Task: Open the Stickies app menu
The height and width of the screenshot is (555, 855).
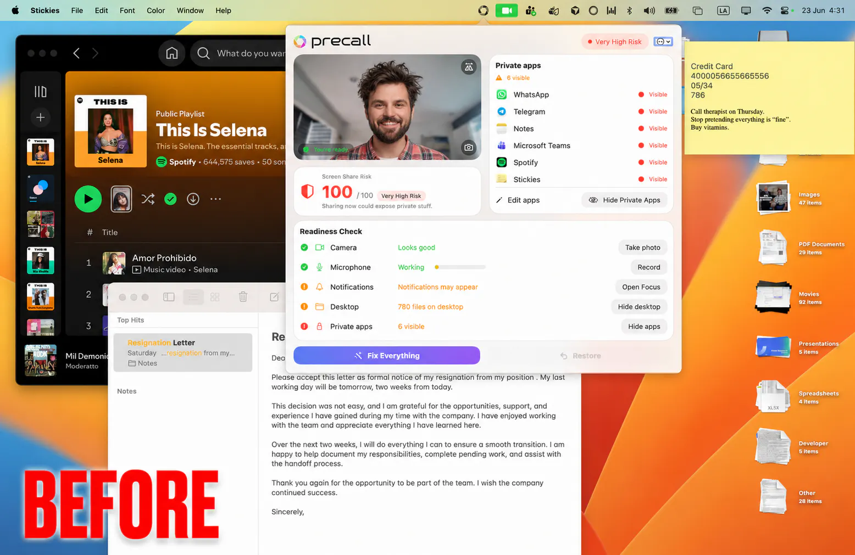Action: [45, 10]
